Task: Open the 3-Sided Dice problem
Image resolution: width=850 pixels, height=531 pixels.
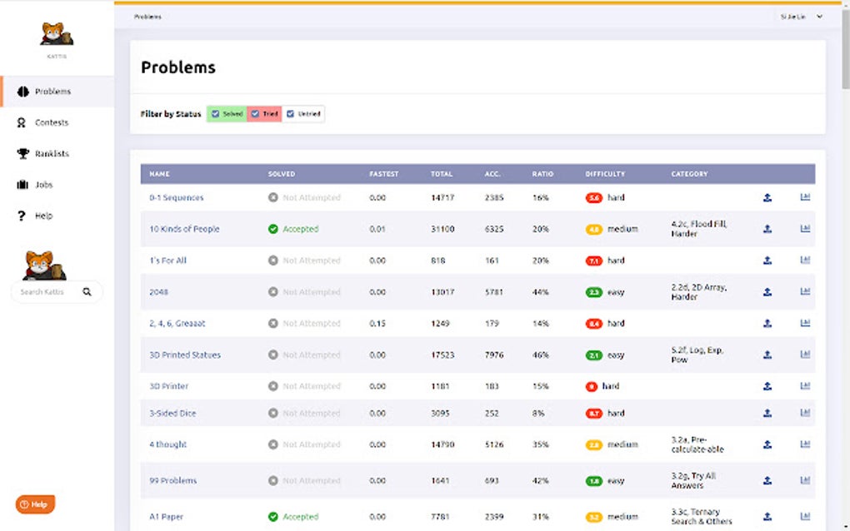Action: [x=172, y=413]
